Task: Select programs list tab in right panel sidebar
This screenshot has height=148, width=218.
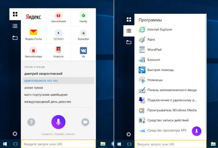Action: (129, 31)
